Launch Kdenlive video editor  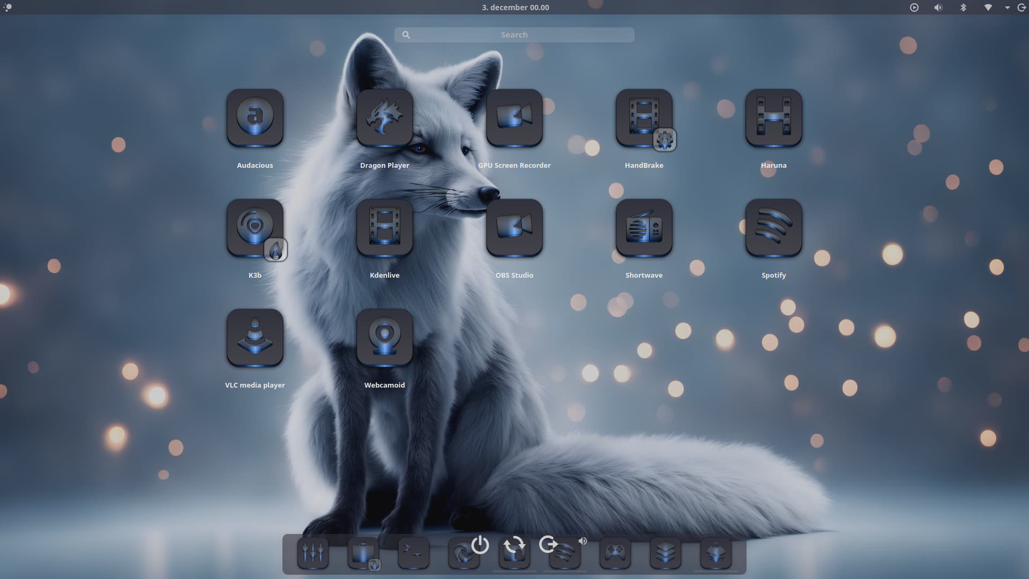[x=384, y=228]
